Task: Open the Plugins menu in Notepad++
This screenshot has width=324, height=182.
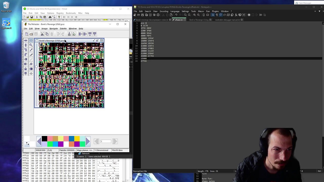Action: click(215, 11)
